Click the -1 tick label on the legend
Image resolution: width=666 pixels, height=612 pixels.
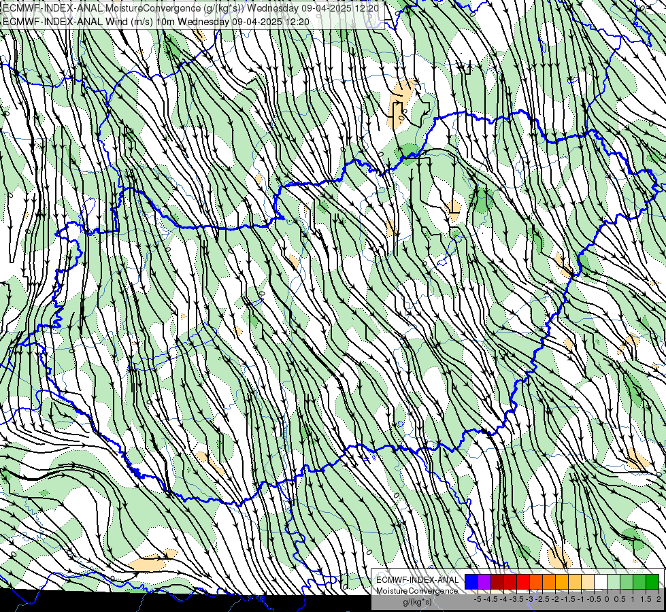pos(581,599)
